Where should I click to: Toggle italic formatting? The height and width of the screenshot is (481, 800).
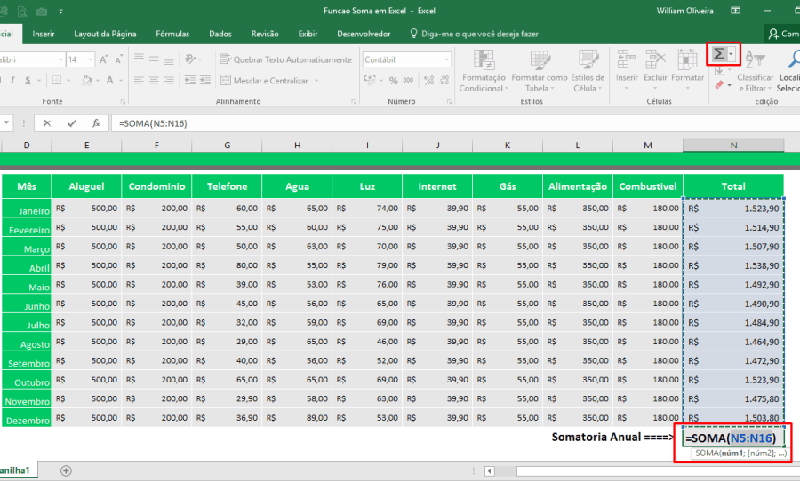[x=12, y=81]
